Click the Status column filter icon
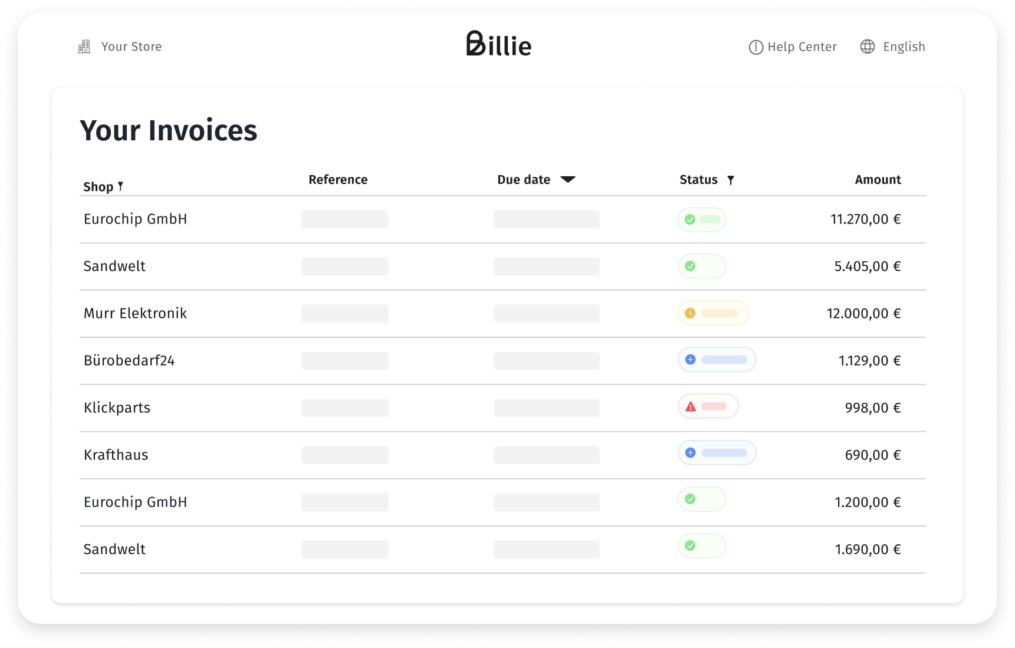 pyautogui.click(x=730, y=180)
